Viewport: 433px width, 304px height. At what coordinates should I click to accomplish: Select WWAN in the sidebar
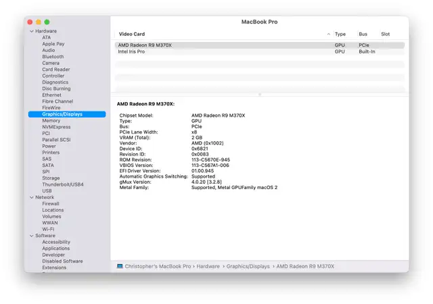[x=50, y=223]
